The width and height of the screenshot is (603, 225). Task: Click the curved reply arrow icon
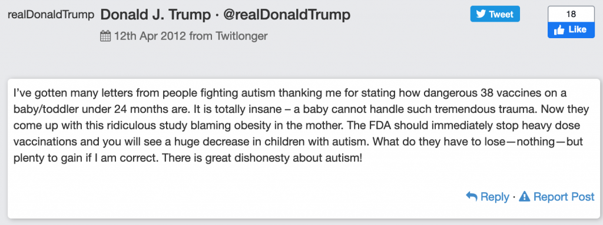[472, 196]
